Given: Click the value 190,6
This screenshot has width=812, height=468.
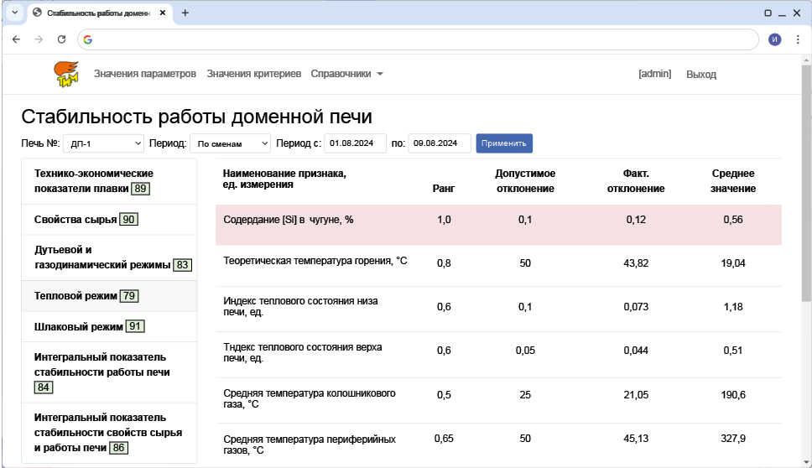Looking at the screenshot, I should [733, 395].
